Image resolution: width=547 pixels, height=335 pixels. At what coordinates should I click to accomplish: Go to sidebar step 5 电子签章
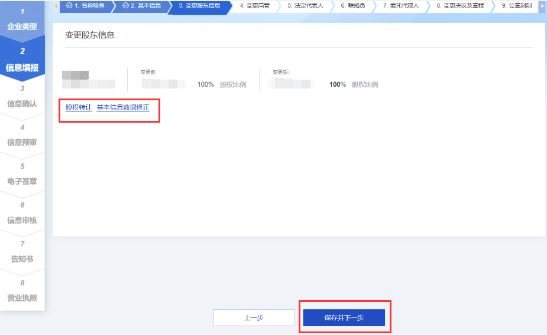(x=22, y=175)
